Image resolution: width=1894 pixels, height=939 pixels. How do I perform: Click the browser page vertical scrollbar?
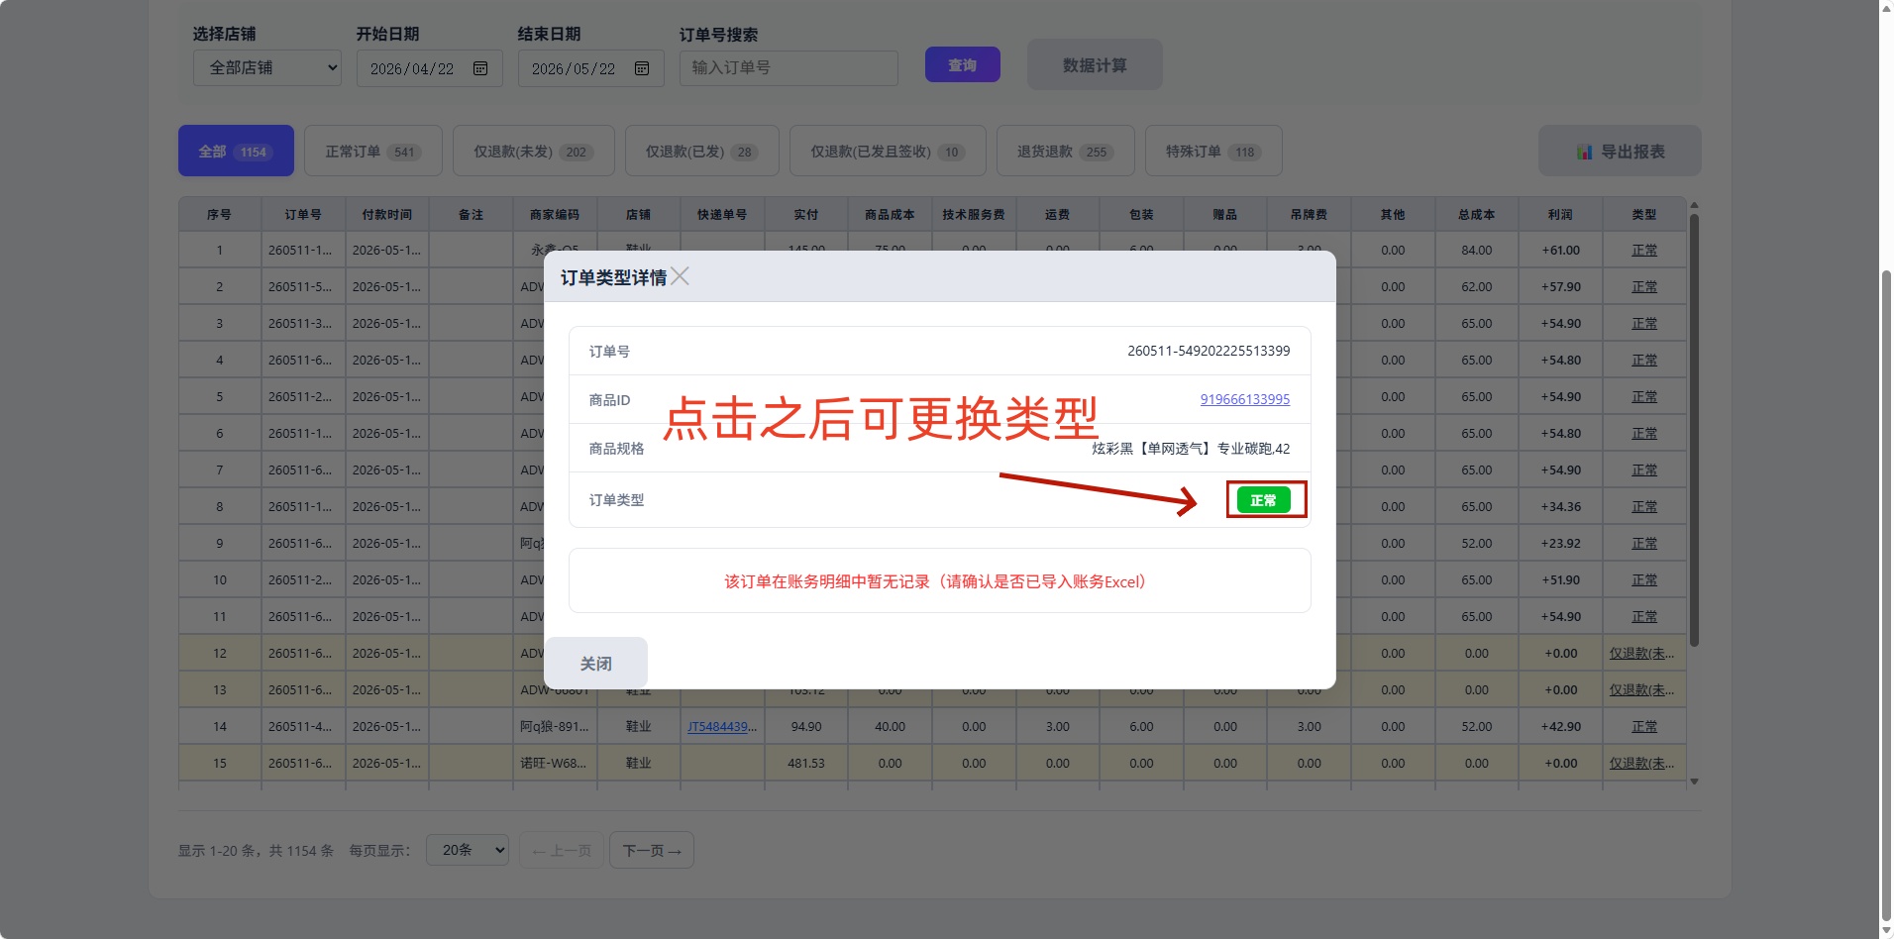(1886, 594)
